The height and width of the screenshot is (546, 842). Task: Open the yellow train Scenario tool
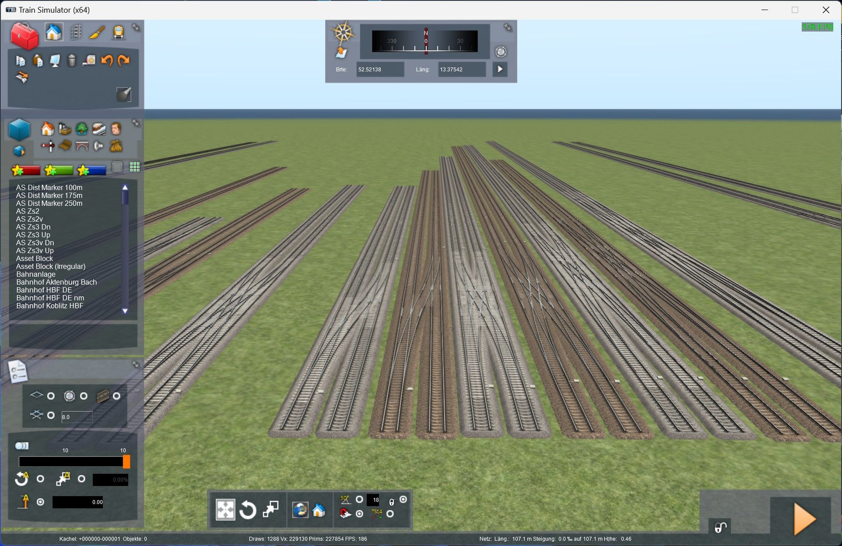click(119, 32)
